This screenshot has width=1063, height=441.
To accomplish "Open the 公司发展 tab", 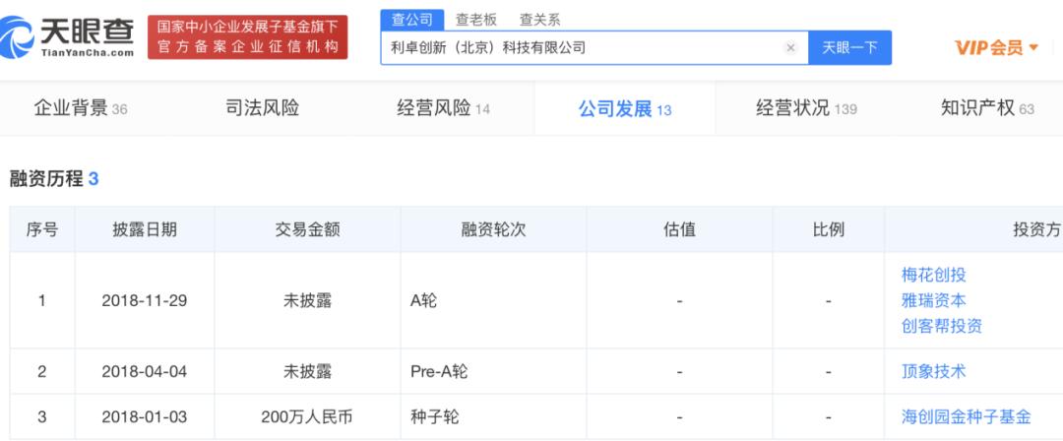I will tap(624, 108).
